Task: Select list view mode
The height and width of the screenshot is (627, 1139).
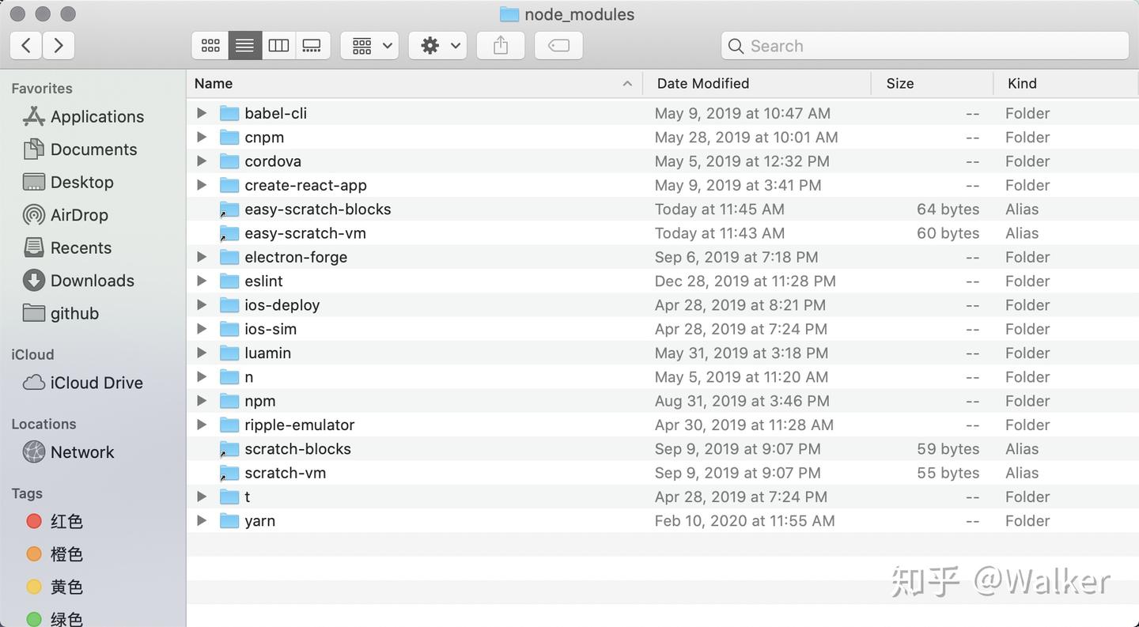Action: coord(244,46)
